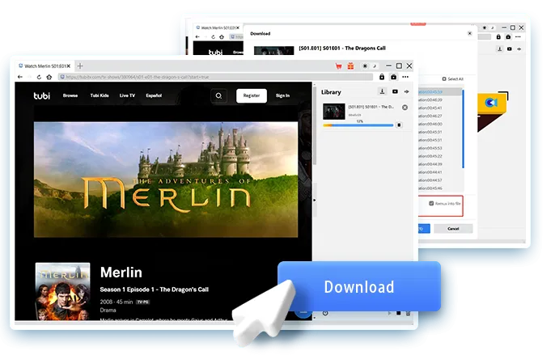555x355 pixels.
Task: Select the 00:45:46 duration episode row
Action: (439, 188)
